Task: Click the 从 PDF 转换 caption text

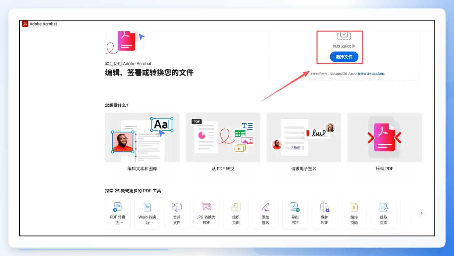Action: tap(223, 169)
